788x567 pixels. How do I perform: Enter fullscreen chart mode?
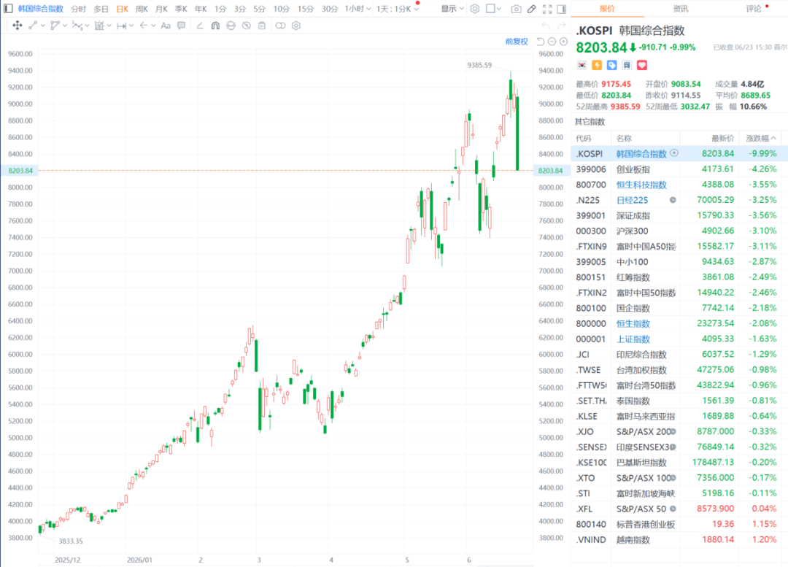pyautogui.click(x=547, y=9)
